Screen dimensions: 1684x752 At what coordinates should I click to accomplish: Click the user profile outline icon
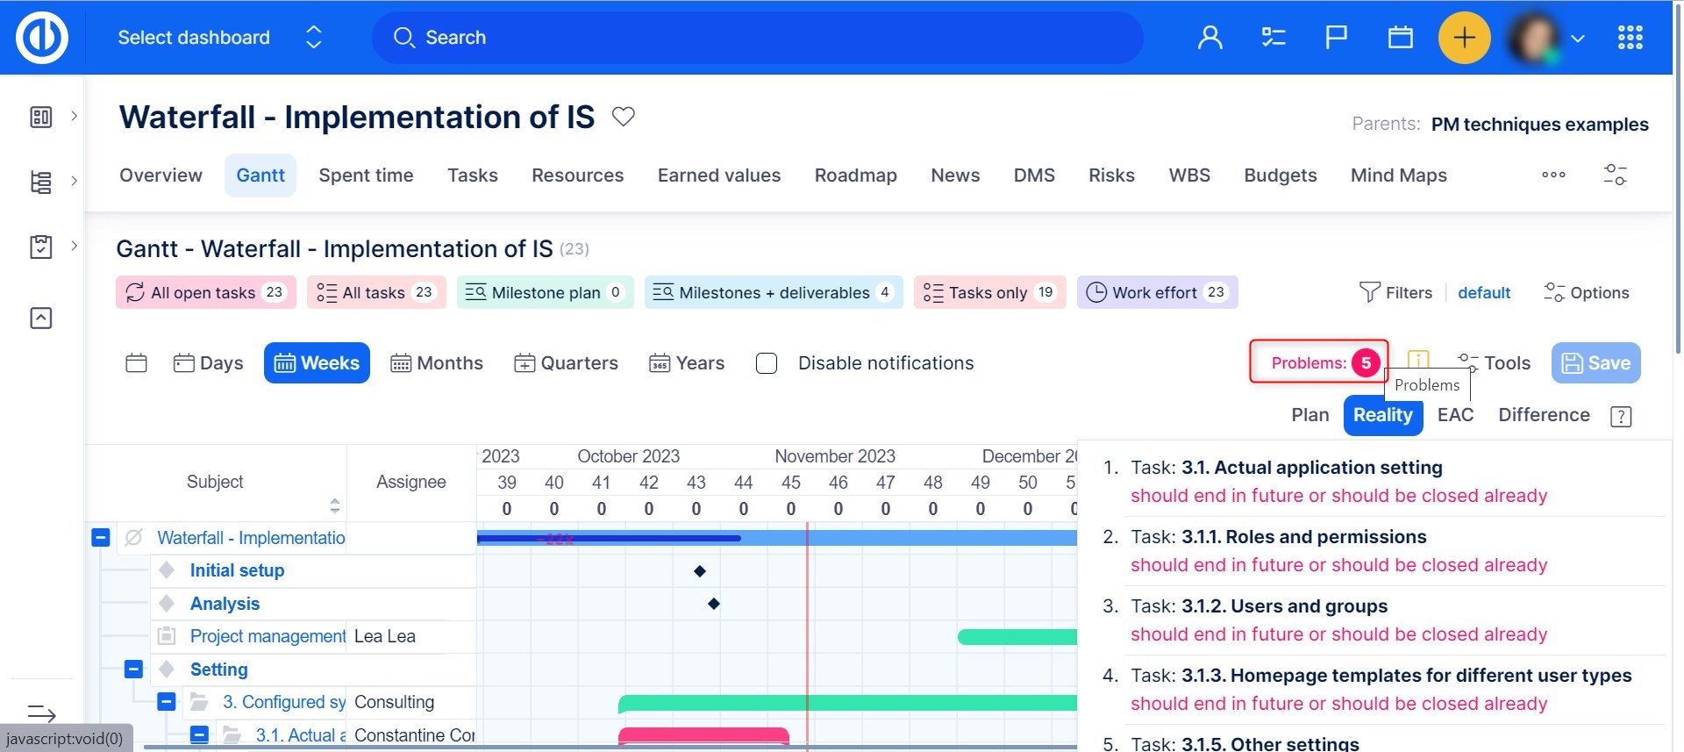(1209, 38)
